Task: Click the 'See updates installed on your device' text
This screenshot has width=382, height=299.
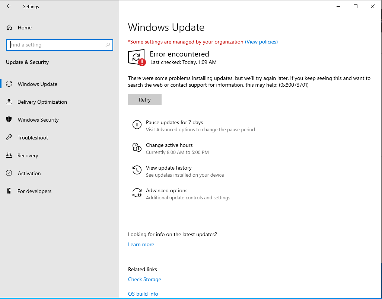Action: click(185, 175)
